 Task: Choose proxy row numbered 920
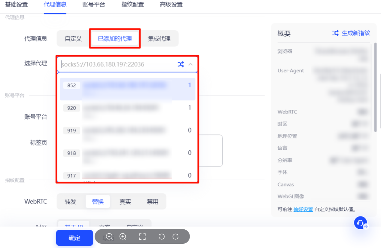coord(128,112)
